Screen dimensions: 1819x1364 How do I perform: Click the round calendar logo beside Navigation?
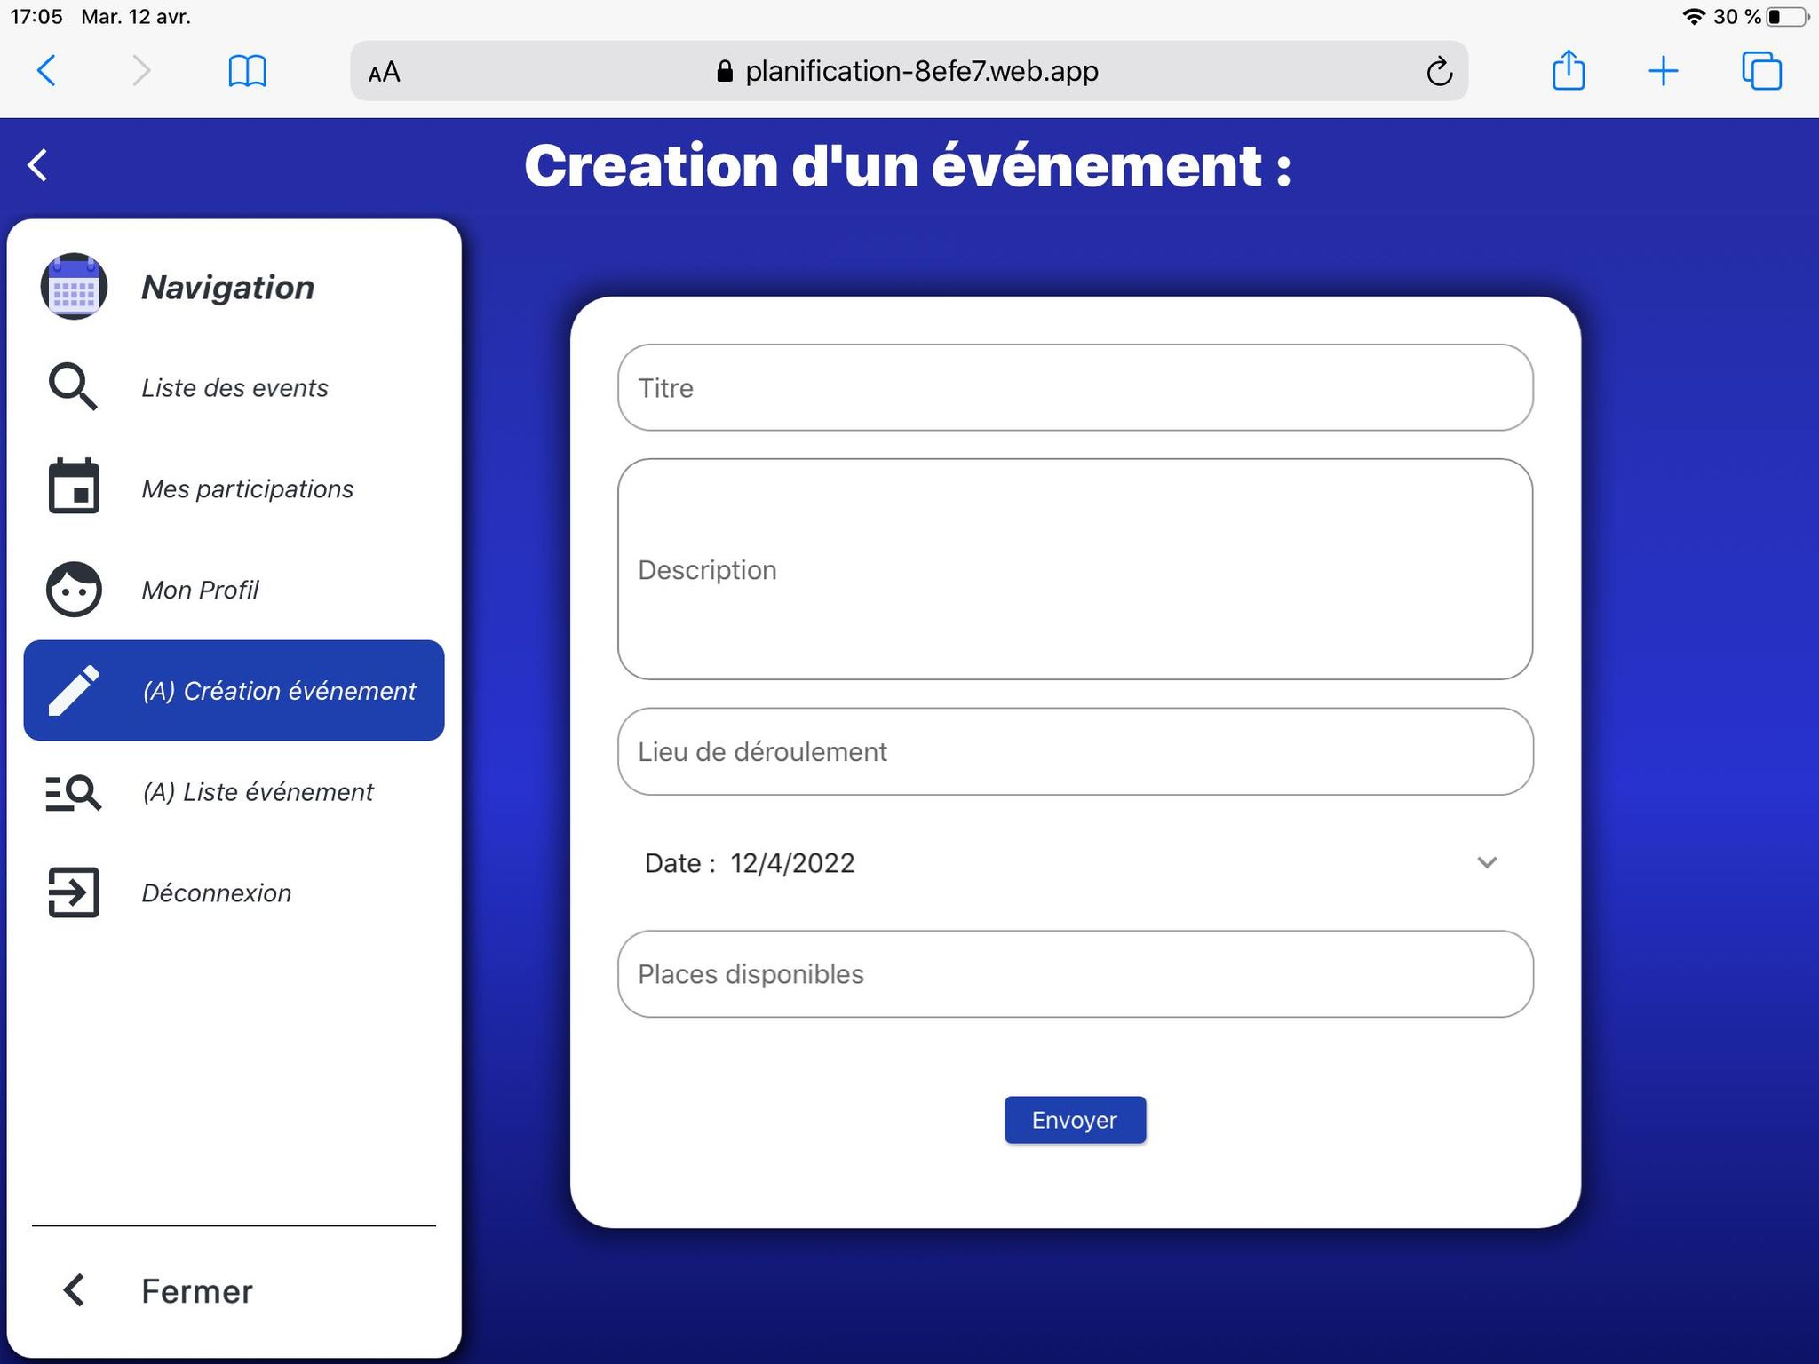[74, 287]
